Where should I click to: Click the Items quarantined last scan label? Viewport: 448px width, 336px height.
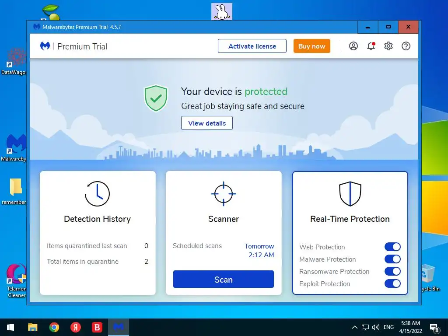(x=87, y=246)
